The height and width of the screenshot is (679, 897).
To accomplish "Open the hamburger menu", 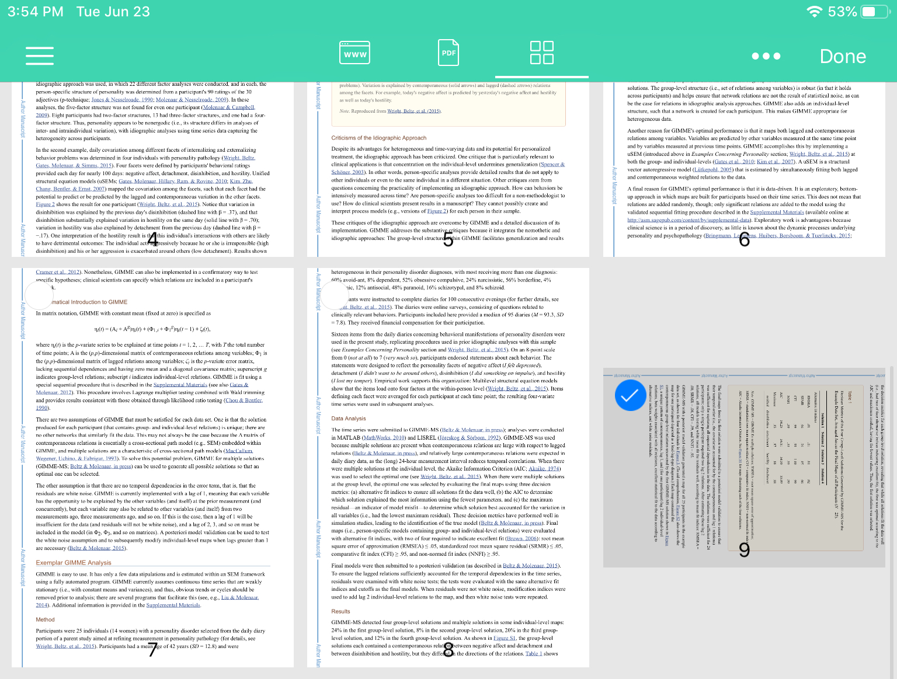I will pos(40,55).
